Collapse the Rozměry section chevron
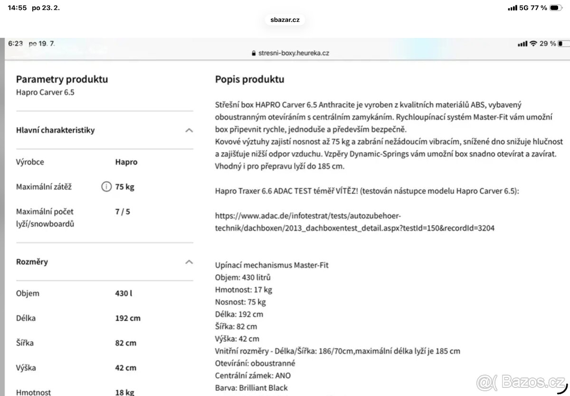This screenshot has width=570, height=396. click(x=189, y=262)
